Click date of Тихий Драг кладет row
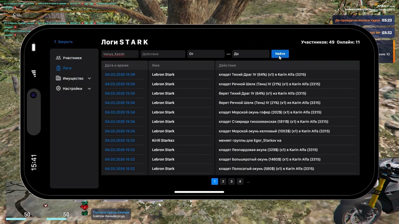The image size is (399, 224). pyautogui.click(x=120, y=75)
